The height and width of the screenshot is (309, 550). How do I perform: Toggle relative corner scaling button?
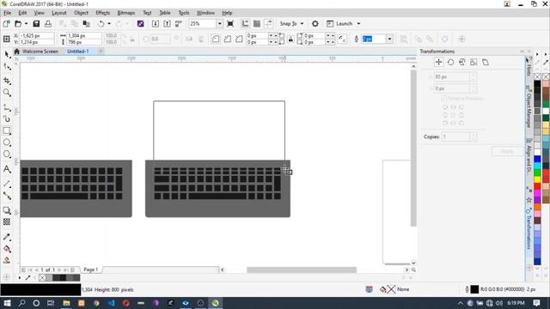click(342, 39)
